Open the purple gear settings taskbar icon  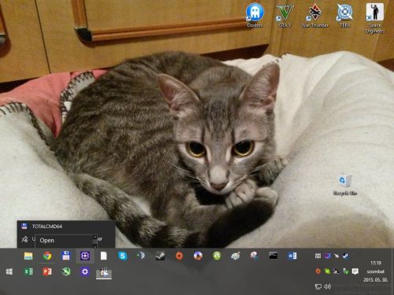[85, 271]
